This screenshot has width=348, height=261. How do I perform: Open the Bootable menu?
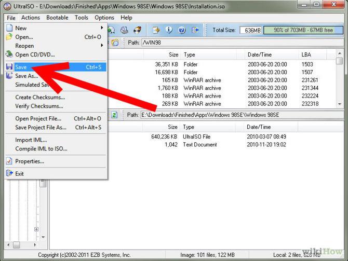(57, 18)
